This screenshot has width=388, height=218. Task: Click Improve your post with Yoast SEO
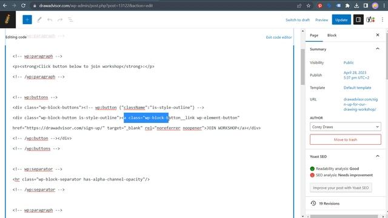coord(341,188)
